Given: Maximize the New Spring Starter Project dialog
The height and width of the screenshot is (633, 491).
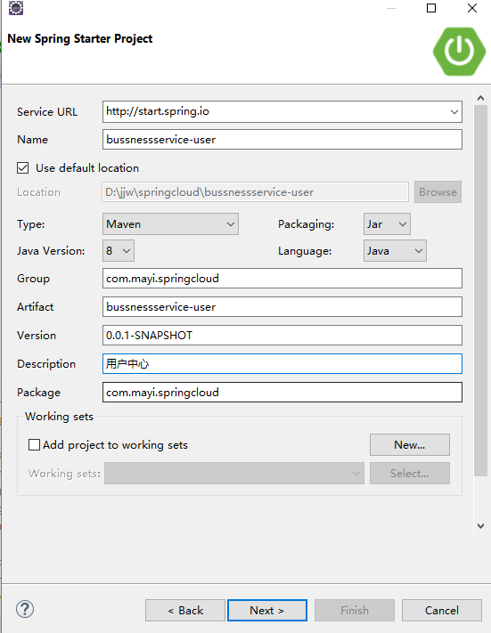Looking at the screenshot, I should point(431,8).
